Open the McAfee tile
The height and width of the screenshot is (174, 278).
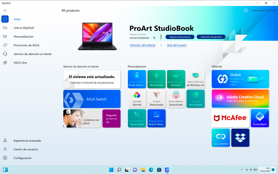tap(231, 118)
